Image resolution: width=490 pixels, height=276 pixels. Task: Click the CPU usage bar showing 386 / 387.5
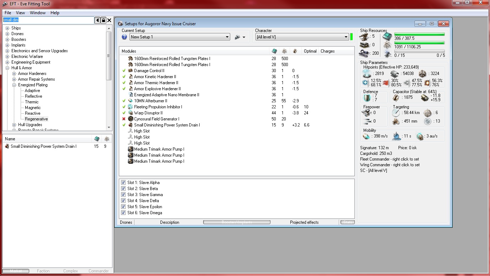coord(420,34)
